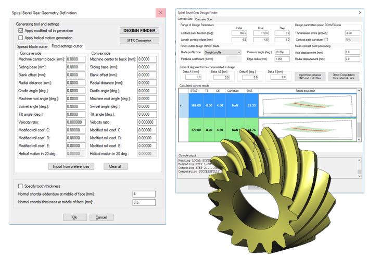Click the row selector arrow for the 168.00 result

point(180,106)
